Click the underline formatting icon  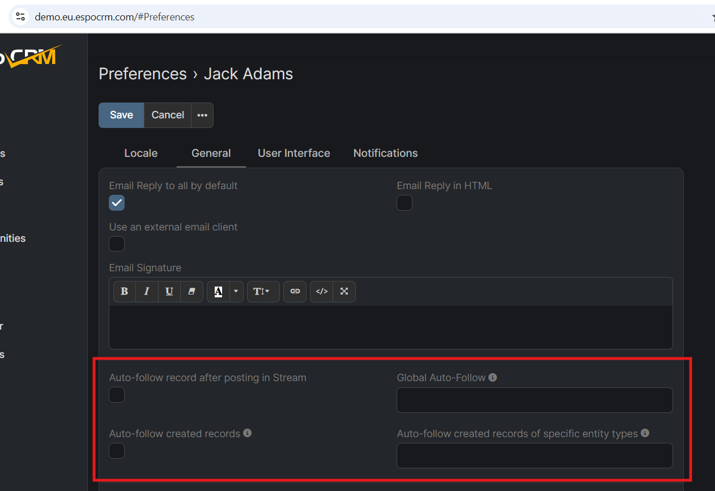[x=169, y=292]
